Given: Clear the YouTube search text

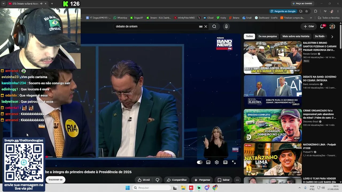Looking at the screenshot, I should click(206, 26).
